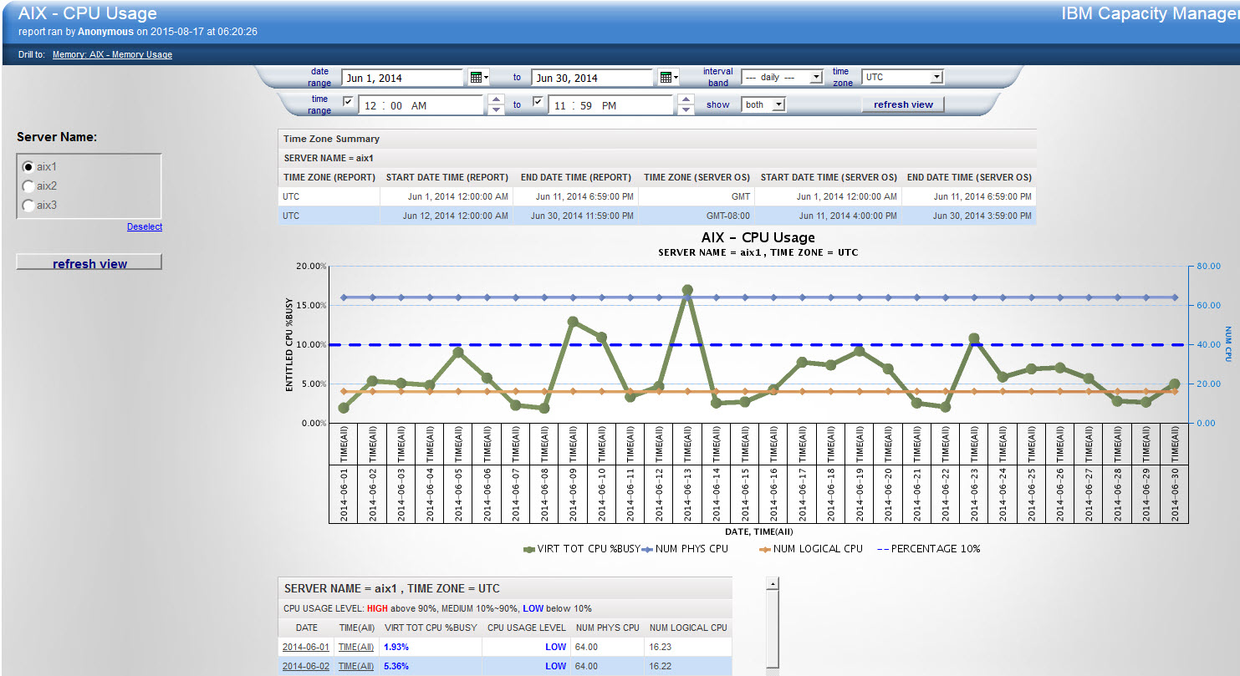The width and height of the screenshot is (1240, 676).
Task: Open the end date calendar picker
Action: click(x=666, y=77)
